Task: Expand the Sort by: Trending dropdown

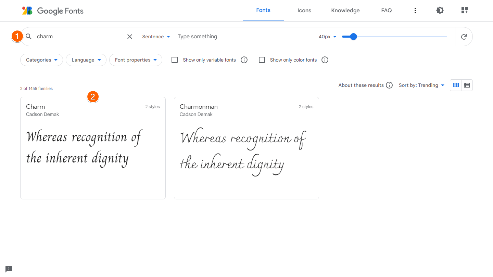Action: point(421,85)
